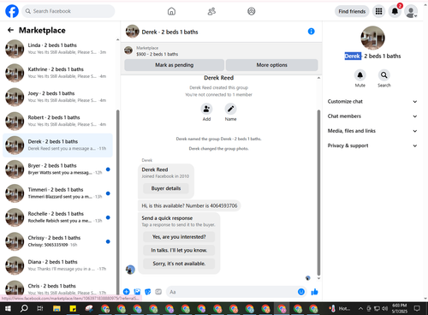Click the Name edit pencil icon
This screenshot has width=428, height=315.
(x=230, y=109)
